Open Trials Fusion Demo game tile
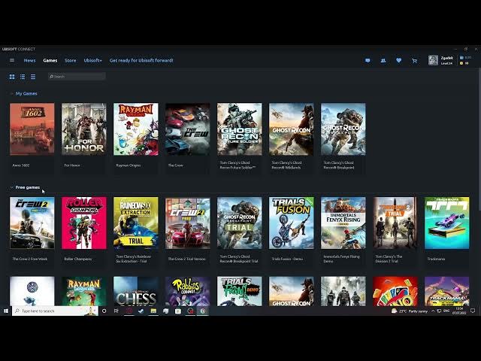Image resolution: width=481 pixels, height=361 pixels. pos(291,223)
